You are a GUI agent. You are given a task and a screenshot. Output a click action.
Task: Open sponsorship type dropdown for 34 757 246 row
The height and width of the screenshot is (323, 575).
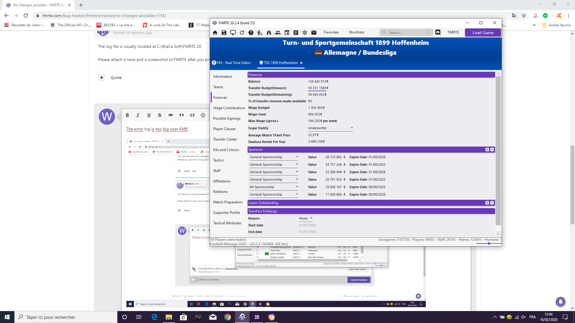pos(274,164)
